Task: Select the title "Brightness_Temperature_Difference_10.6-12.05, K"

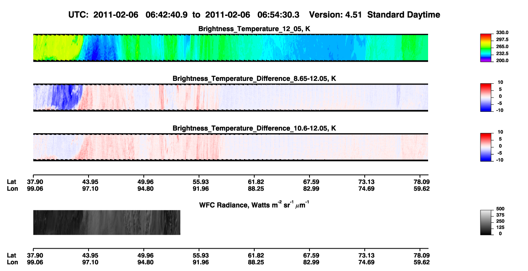Action: [x=255, y=128]
